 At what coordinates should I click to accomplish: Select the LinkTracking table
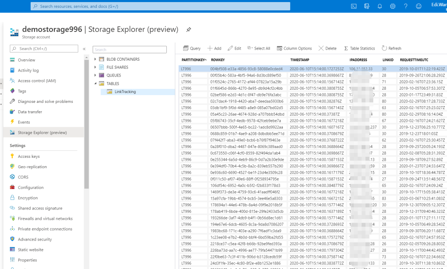point(125,92)
